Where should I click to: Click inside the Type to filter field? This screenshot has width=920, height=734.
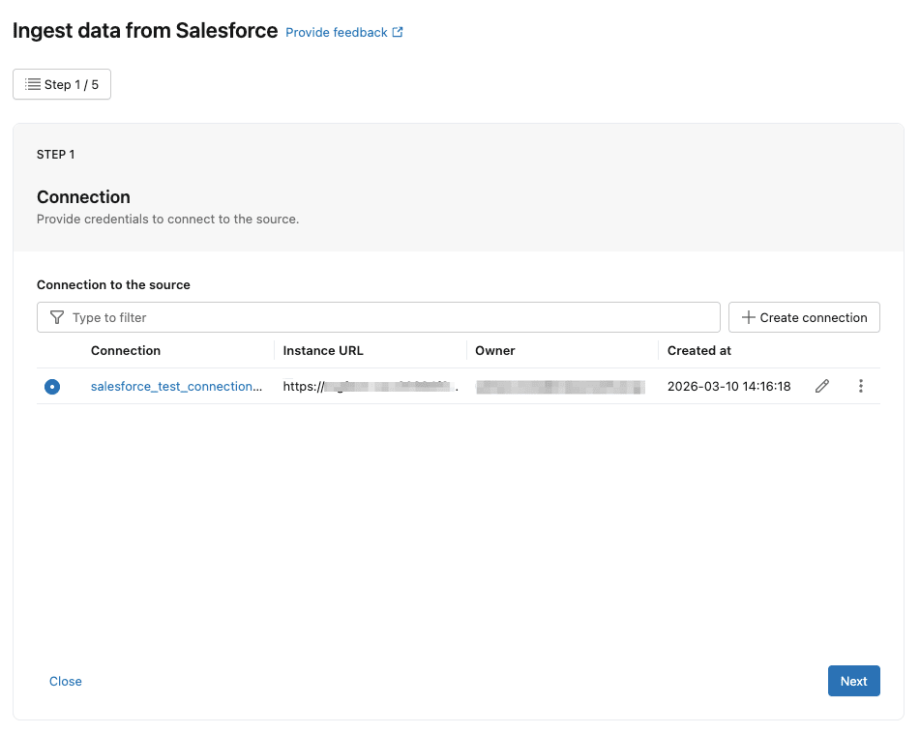tap(290, 317)
